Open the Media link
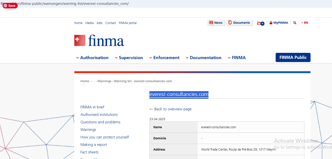 [x=89, y=23]
